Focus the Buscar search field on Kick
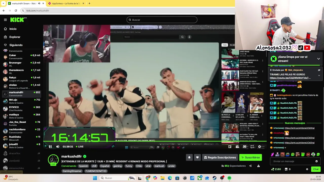Image resolution: width=324 pixels, height=182 pixels. (x=162, y=20)
